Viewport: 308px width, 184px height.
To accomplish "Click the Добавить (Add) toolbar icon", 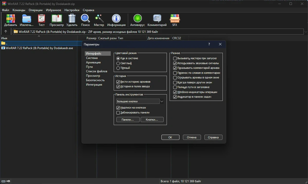I will click(x=11, y=20).
